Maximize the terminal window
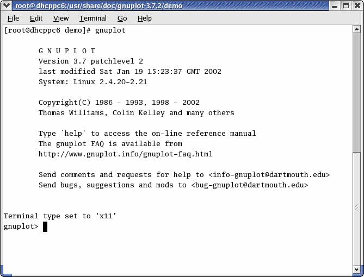The height and width of the screenshot is (277, 364). 346,5
